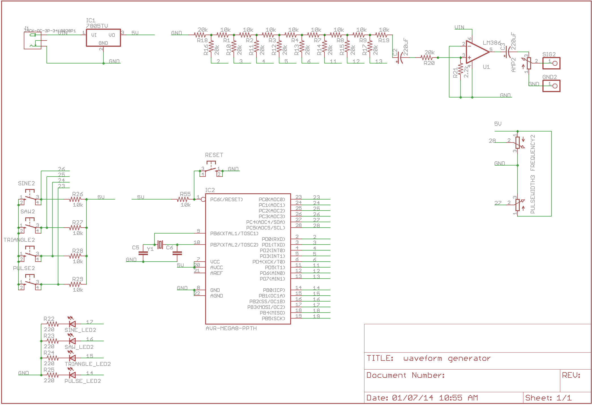This screenshot has width=592, height=405.
Task: Click the DC power jack J1 symbol
Action: 33,41
